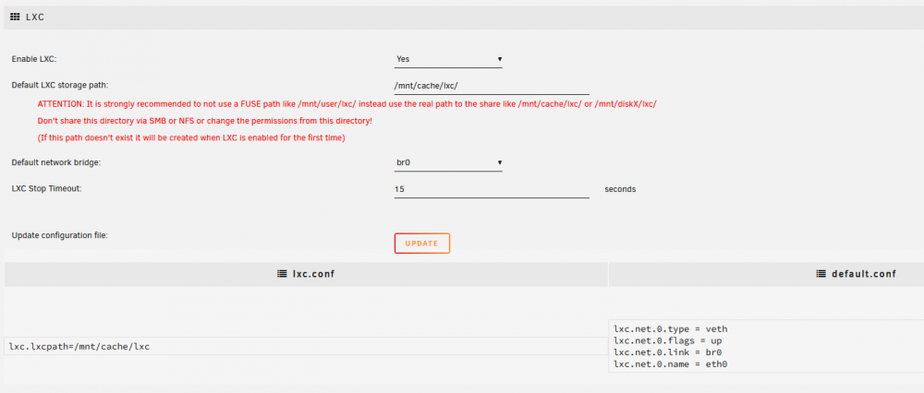Viewport: 924px width, 393px height.
Task: Click the lxc.conf section heading
Action: point(306,274)
